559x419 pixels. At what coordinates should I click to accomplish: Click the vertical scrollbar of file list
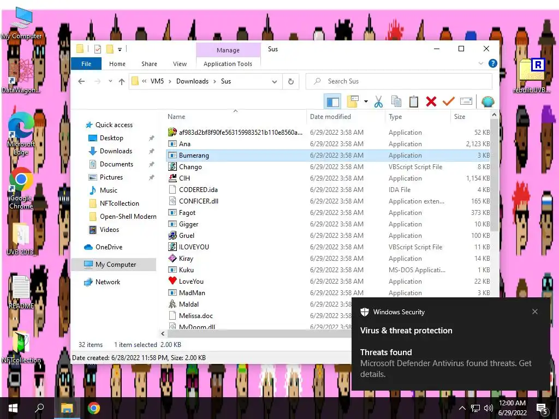[x=494, y=175]
